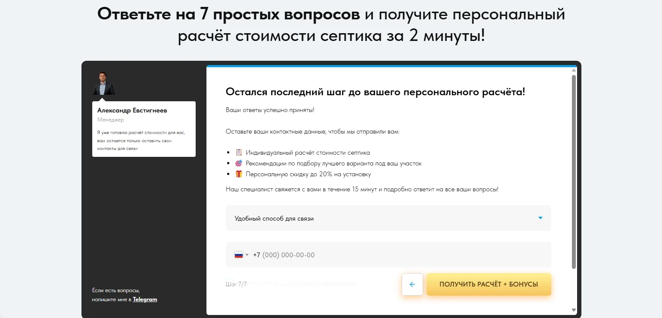
Task: Click the "Если есть вопросы" text
Action: point(116,290)
